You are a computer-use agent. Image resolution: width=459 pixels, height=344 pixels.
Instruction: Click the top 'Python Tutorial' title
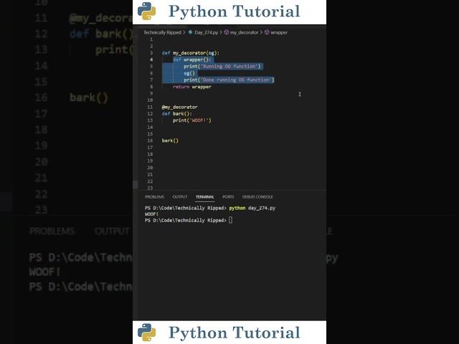(235, 11)
